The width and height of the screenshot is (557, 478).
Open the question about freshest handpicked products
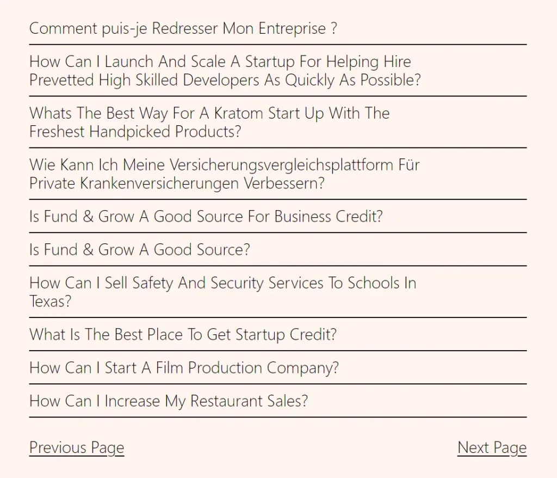(209, 122)
